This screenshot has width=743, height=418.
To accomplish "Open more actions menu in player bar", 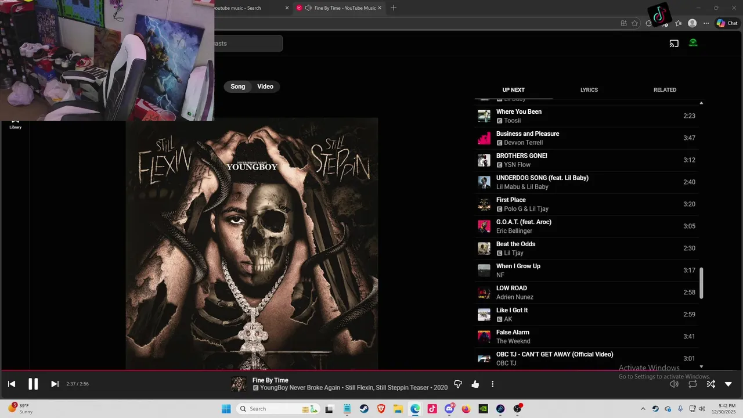I will (x=492, y=384).
